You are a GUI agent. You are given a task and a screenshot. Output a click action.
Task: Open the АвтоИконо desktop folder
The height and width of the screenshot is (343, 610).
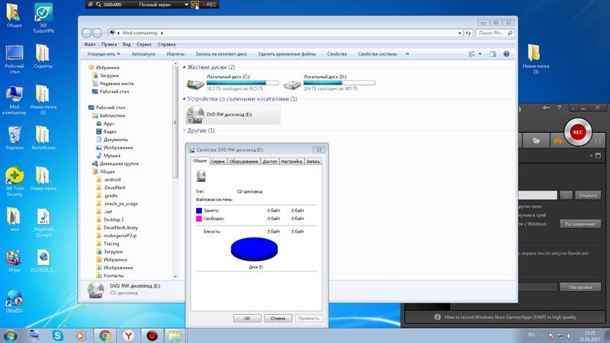[x=43, y=138]
